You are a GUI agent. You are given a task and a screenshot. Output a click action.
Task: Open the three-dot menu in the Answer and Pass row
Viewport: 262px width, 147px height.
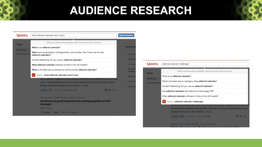click(x=117, y=112)
